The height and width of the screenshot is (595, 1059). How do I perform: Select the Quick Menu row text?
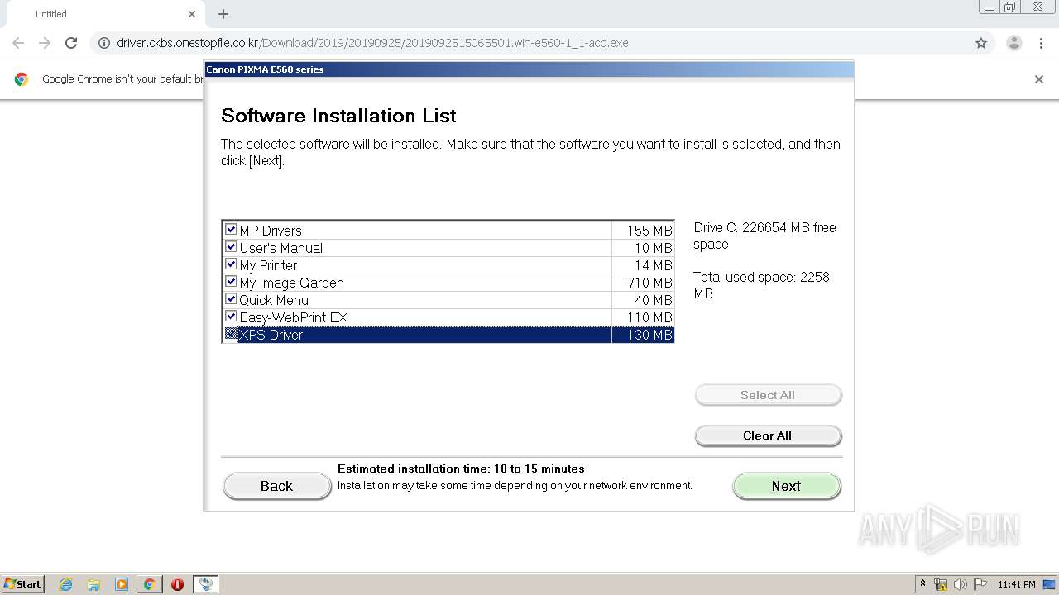coord(274,300)
